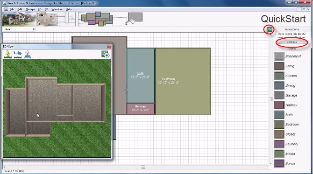
Task: Pick the globe viewpoint icon in 3D View
Action: point(28,55)
